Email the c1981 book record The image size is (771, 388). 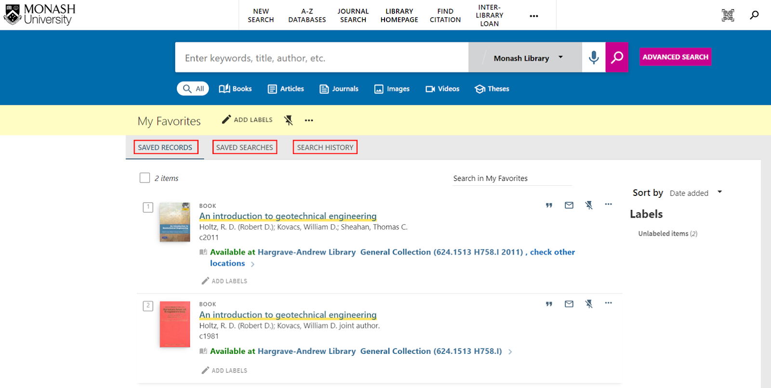coord(569,304)
